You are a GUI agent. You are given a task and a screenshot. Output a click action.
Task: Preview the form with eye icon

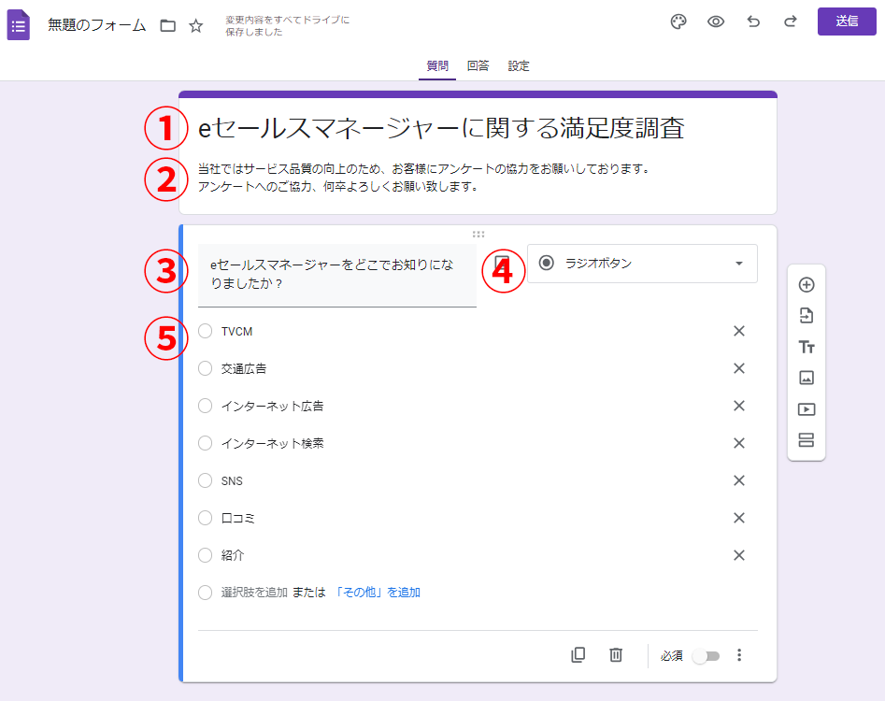pyautogui.click(x=716, y=22)
